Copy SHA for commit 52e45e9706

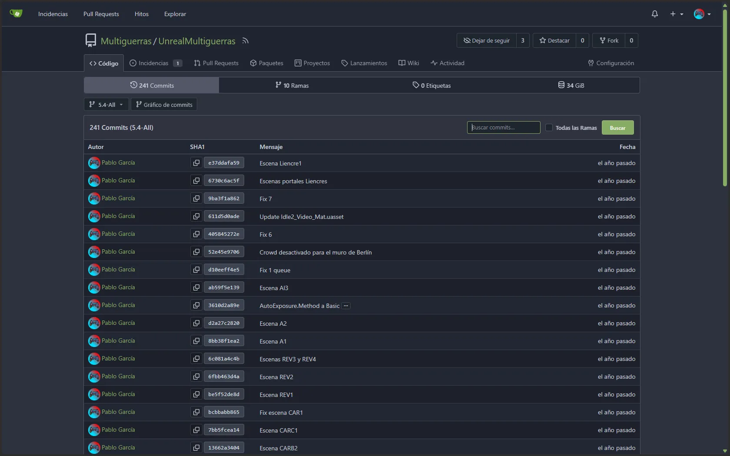[x=196, y=252]
